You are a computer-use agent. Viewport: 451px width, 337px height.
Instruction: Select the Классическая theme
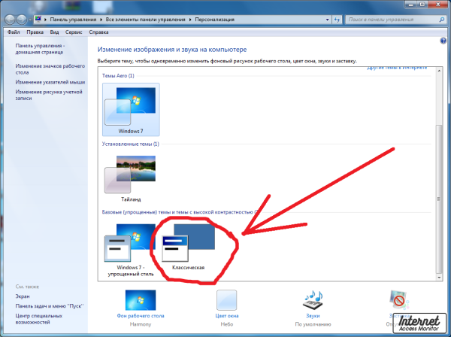pyautogui.click(x=189, y=247)
